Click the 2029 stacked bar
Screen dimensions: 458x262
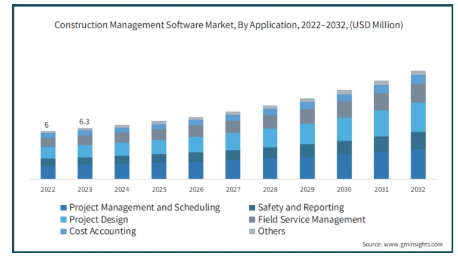pyautogui.click(x=307, y=138)
